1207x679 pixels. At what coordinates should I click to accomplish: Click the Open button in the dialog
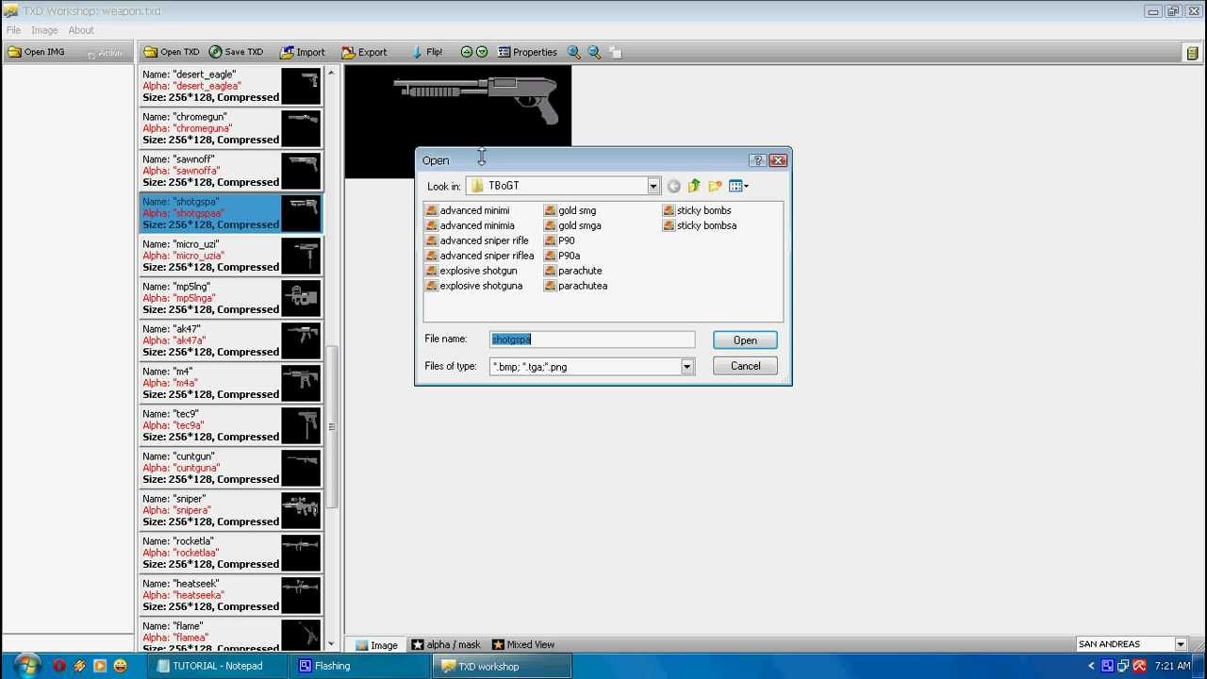pos(745,340)
